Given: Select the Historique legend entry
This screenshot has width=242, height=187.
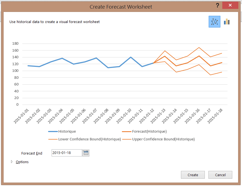Looking at the screenshot, I should (67, 131).
